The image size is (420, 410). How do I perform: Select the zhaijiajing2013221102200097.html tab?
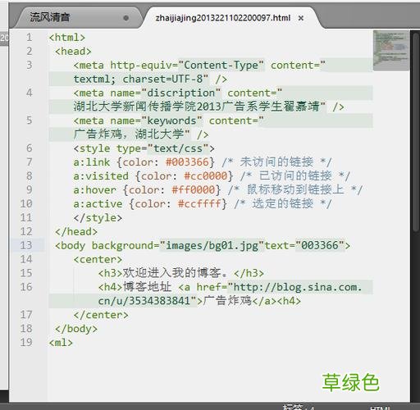tap(223, 18)
